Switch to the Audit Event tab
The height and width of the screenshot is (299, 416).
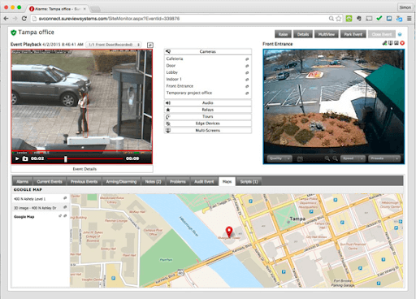(x=204, y=182)
